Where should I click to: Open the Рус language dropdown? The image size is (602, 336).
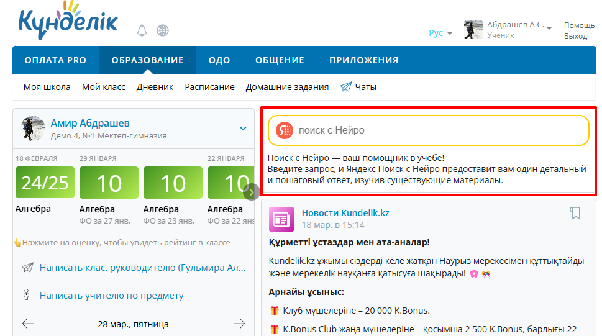(x=440, y=33)
